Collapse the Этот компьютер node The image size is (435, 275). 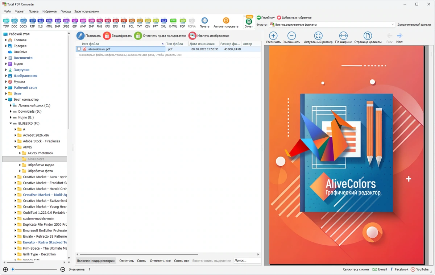pos(6,99)
